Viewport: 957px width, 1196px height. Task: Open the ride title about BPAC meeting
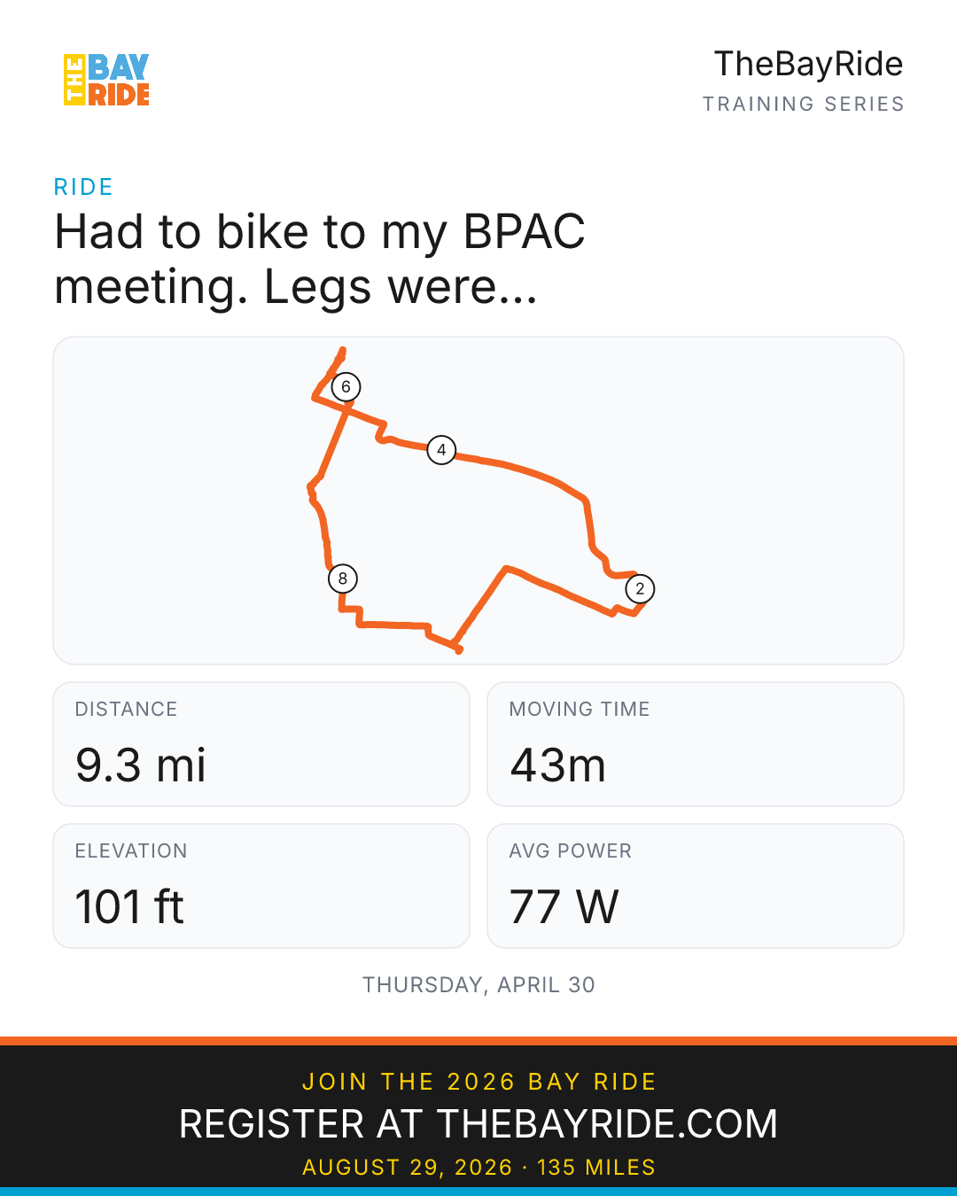[320, 259]
